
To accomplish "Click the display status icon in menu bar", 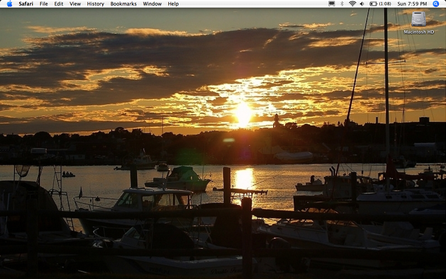I will 332,4.
